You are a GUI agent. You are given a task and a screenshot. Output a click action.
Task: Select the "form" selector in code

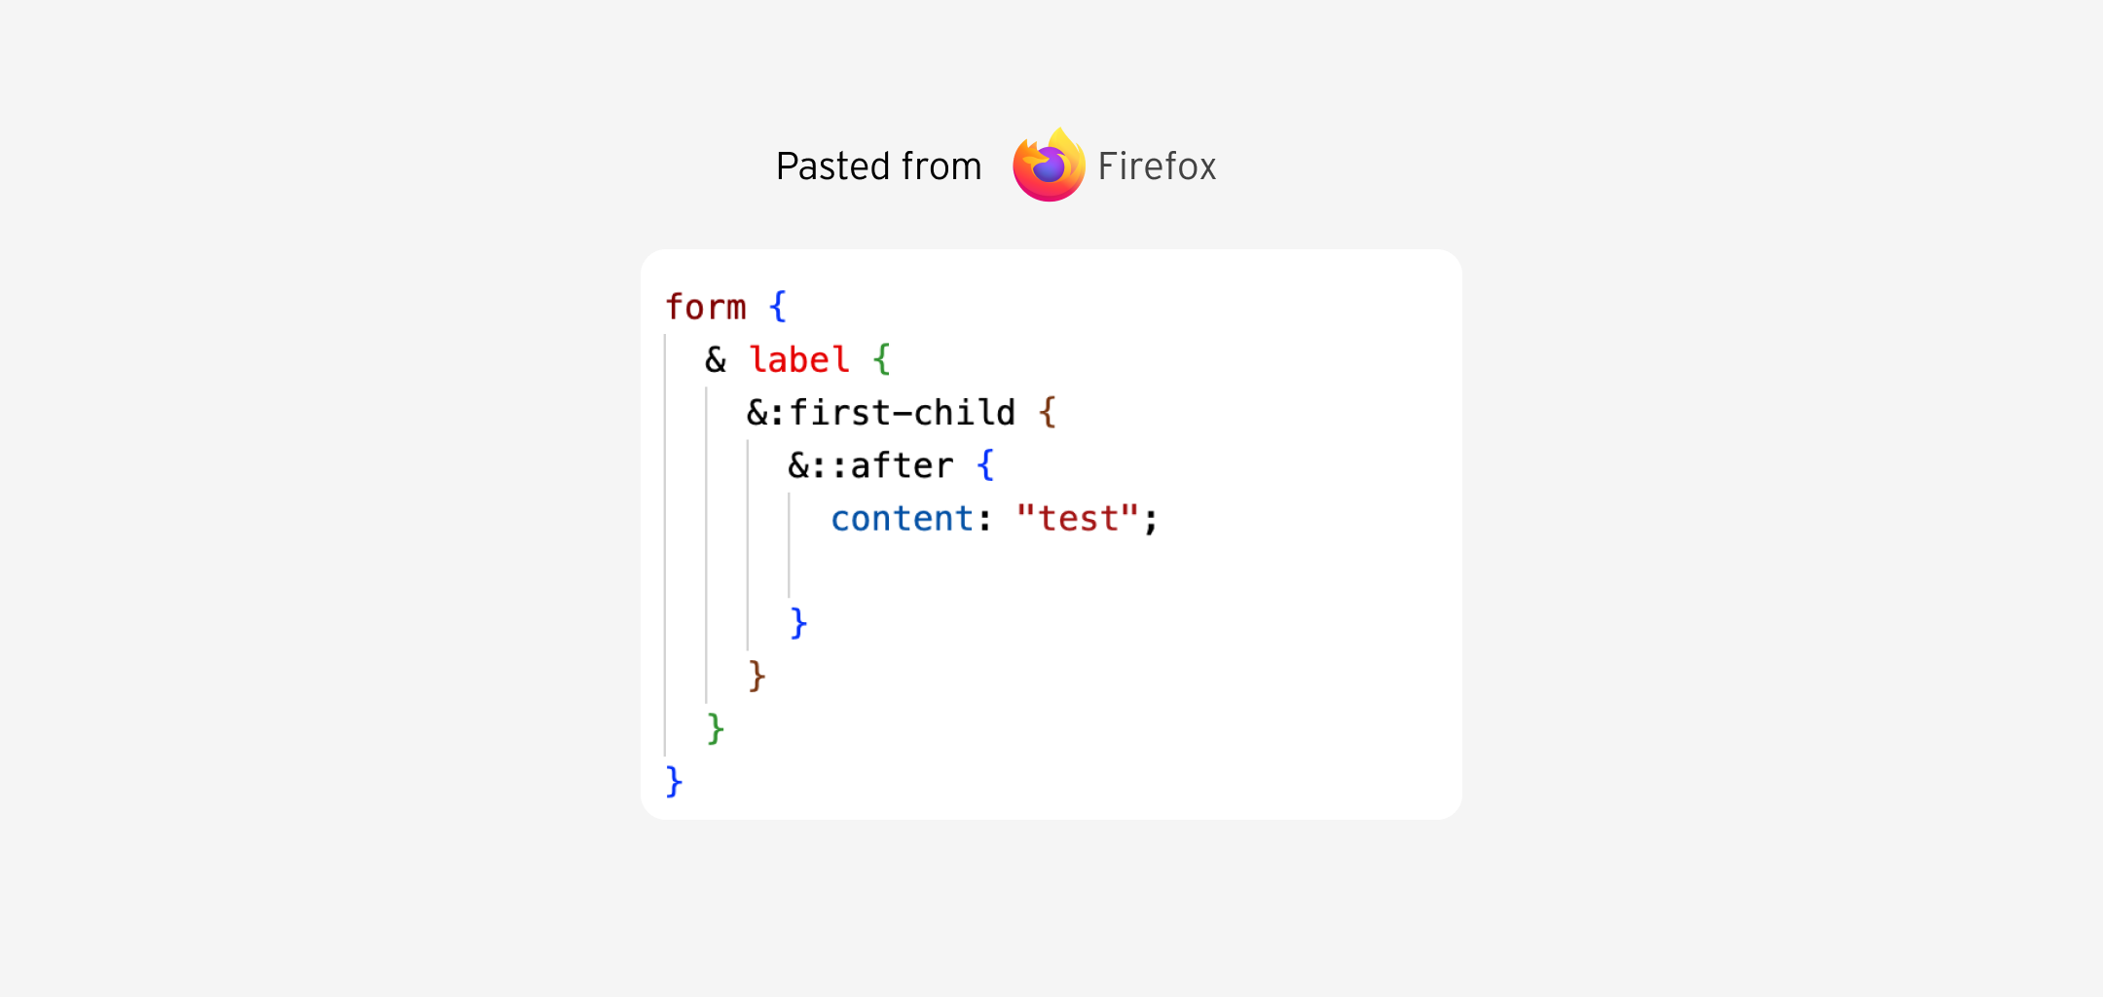point(705,308)
